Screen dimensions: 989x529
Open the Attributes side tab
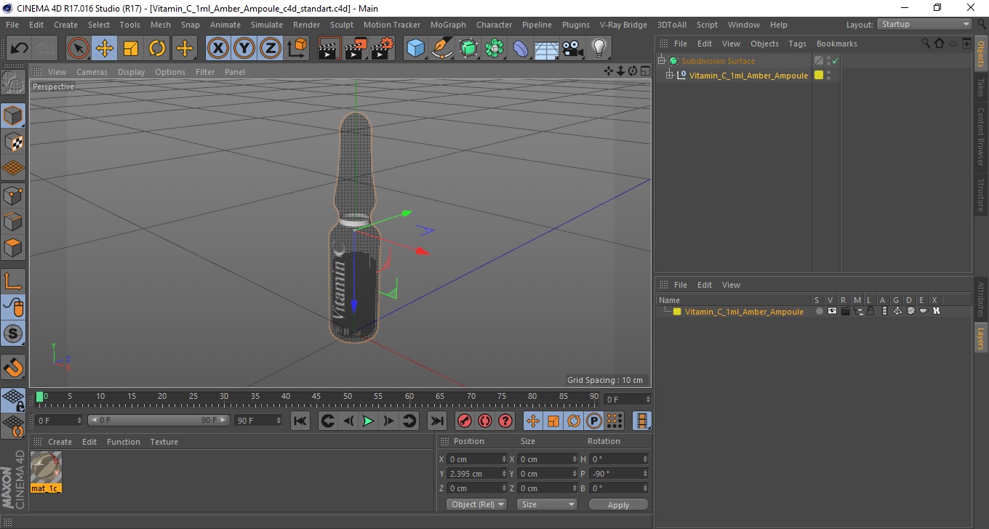981,299
